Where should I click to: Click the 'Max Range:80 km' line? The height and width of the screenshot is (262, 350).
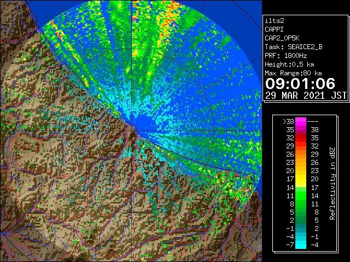[293, 73]
